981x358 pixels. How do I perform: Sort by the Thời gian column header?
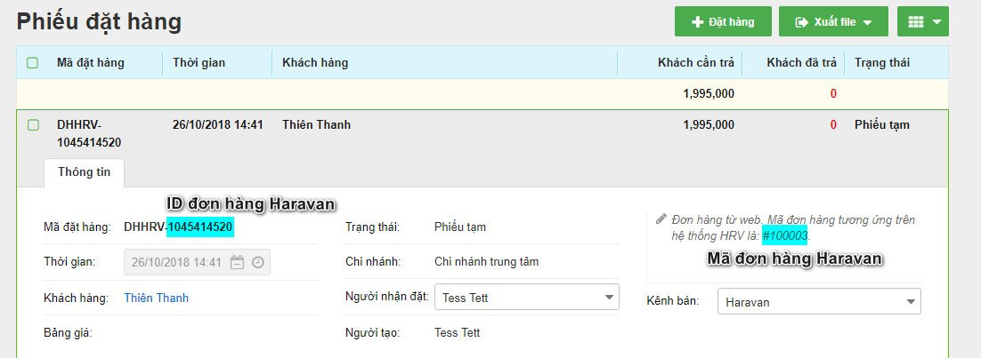199,63
